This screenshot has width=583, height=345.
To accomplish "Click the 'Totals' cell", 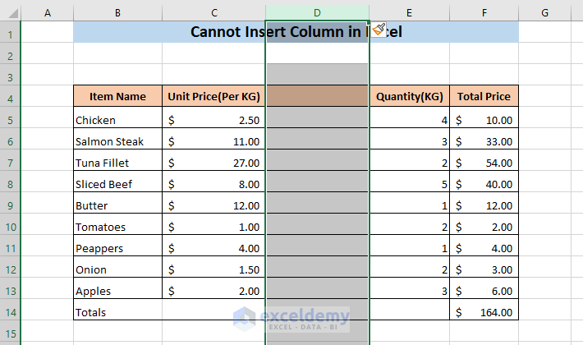I will (117, 312).
